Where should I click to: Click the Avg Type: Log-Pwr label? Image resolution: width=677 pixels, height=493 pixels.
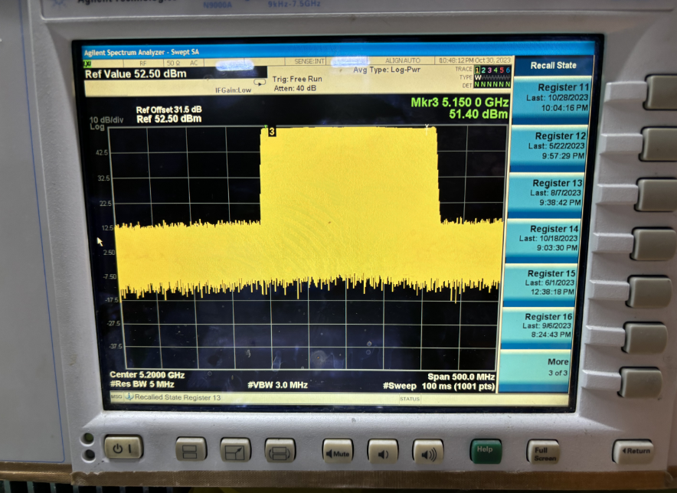tap(387, 70)
